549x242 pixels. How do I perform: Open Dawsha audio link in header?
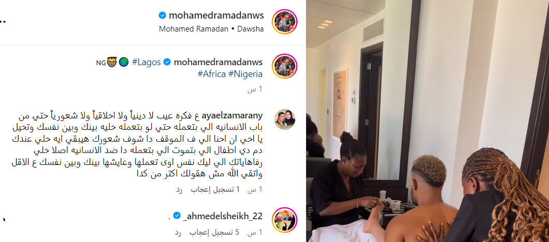pos(250,29)
